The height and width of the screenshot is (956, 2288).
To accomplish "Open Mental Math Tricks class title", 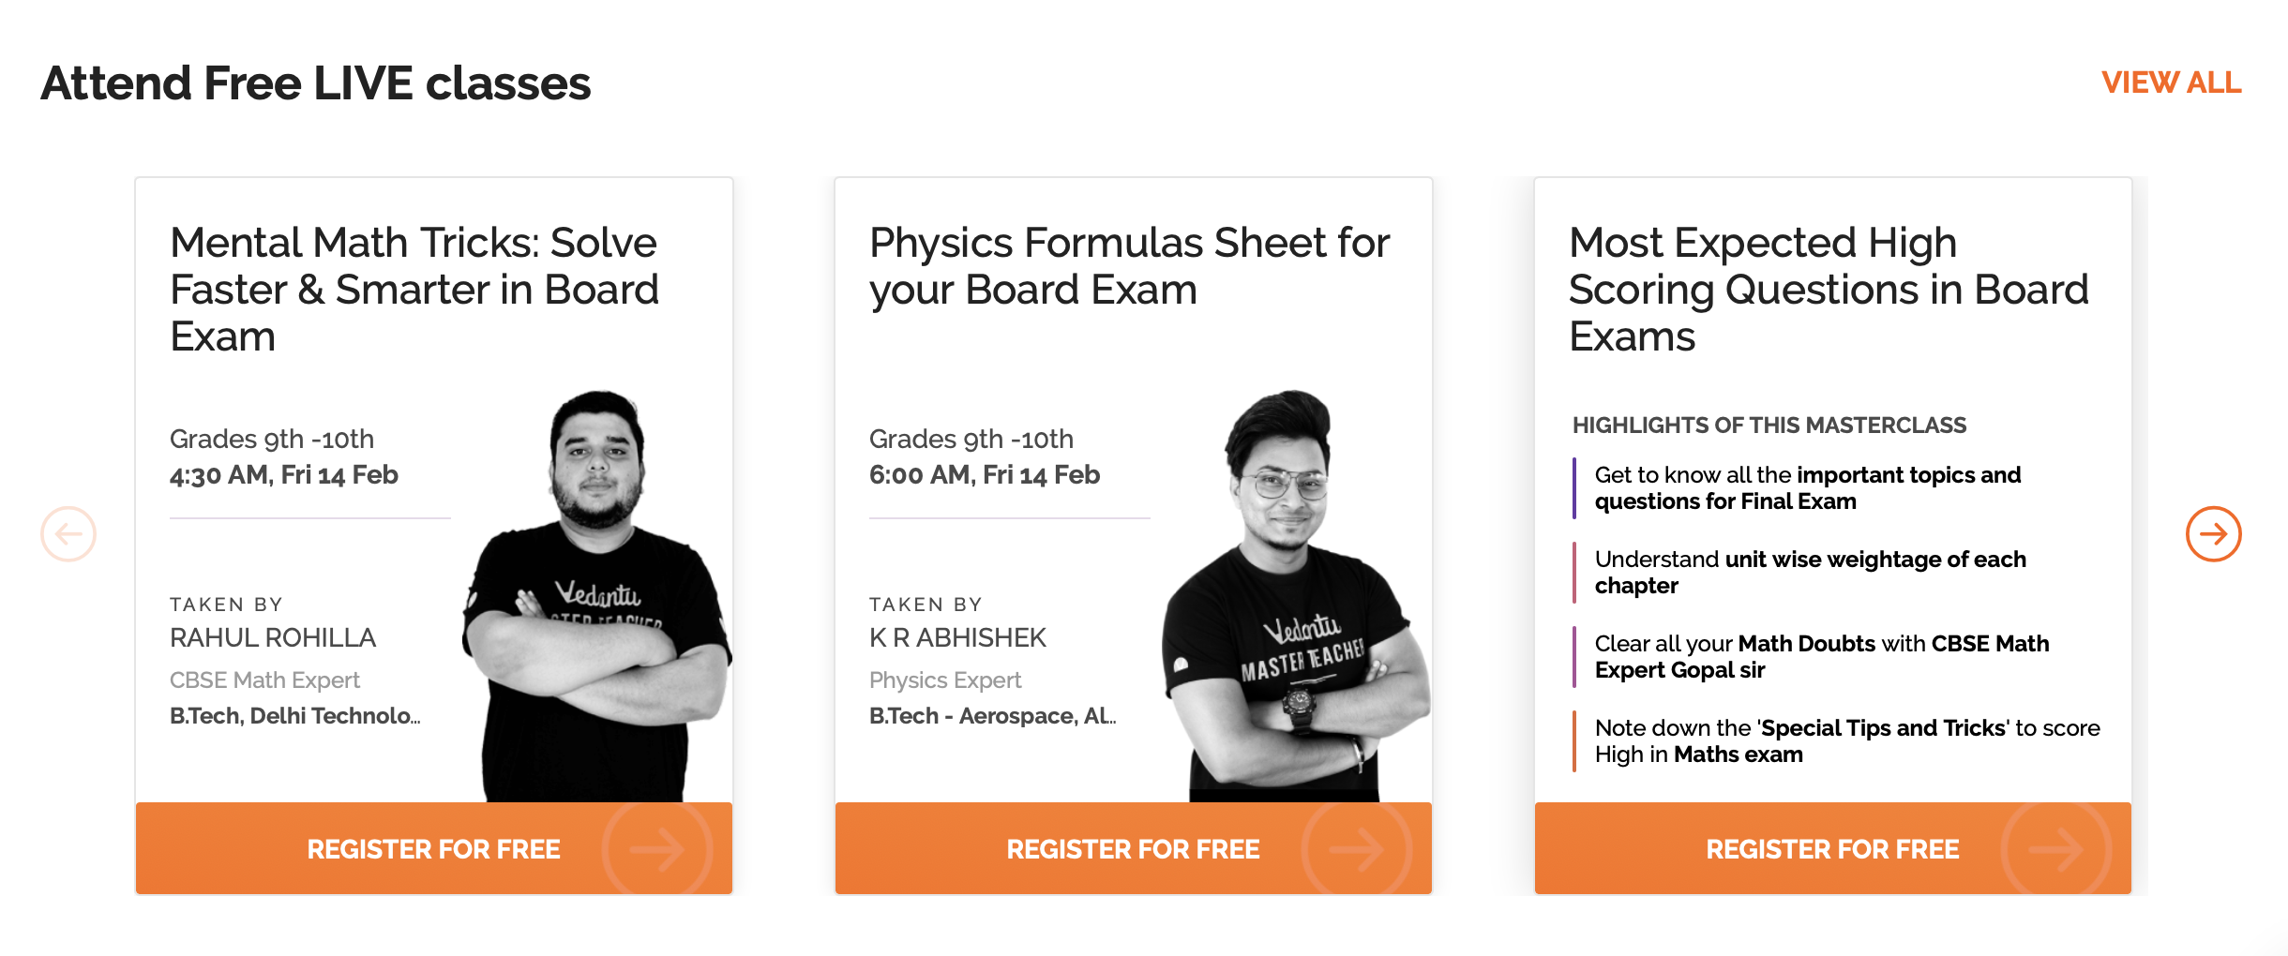I will (414, 289).
